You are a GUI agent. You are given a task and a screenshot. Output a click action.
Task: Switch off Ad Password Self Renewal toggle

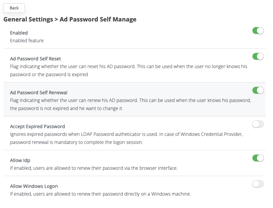(x=258, y=90)
